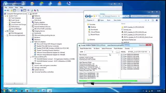Click Read Modem Info menu
The height and width of the screenshot is (93, 166).
point(86,48)
